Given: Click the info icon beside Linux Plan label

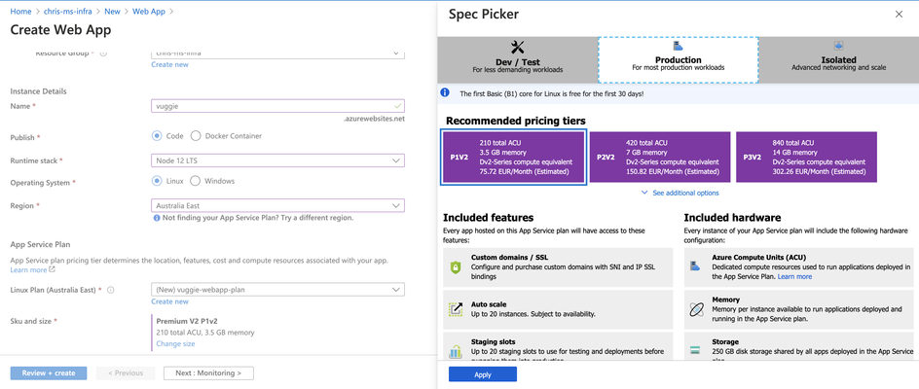Looking at the screenshot, I should pos(111,290).
